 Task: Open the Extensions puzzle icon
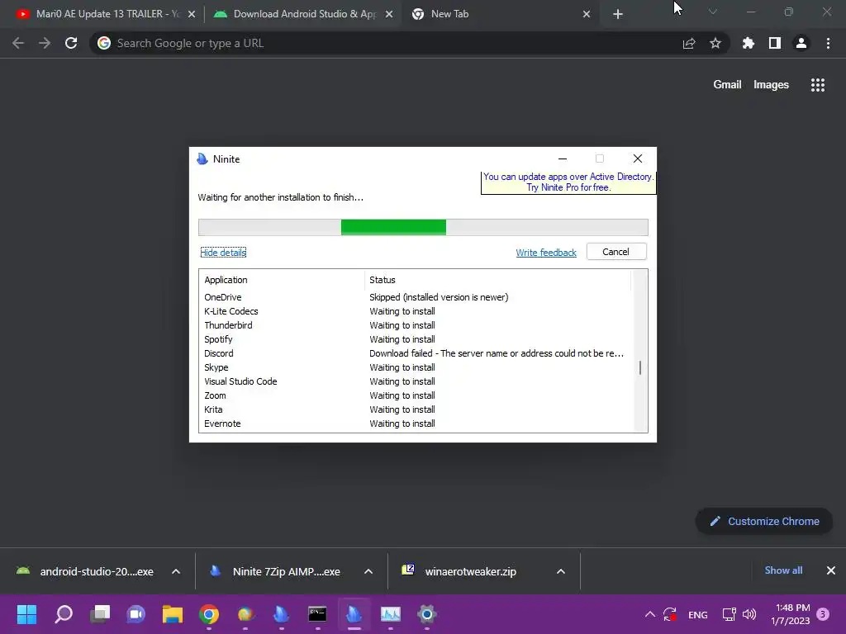click(x=749, y=43)
